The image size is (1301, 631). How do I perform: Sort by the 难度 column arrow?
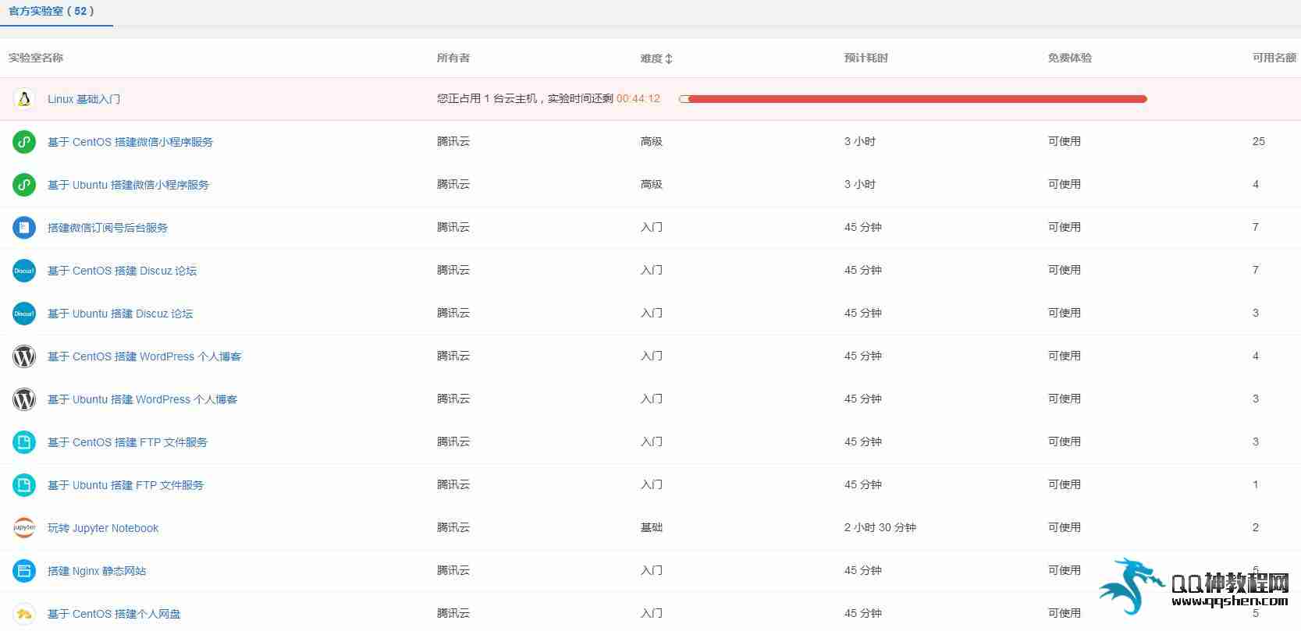pos(669,58)
